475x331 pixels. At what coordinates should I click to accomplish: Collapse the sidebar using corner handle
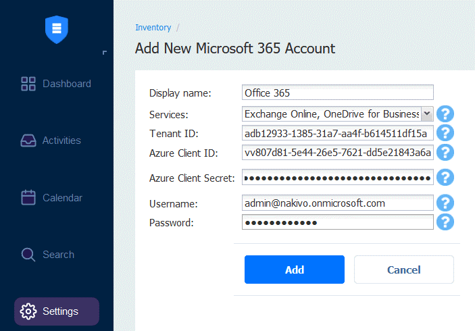[x=104, y=52]
